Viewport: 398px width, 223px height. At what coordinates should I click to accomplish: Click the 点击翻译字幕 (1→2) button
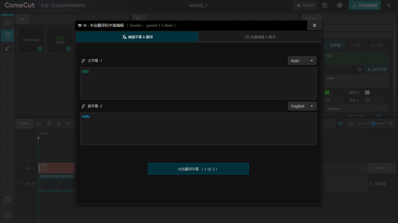click(198, 169)
